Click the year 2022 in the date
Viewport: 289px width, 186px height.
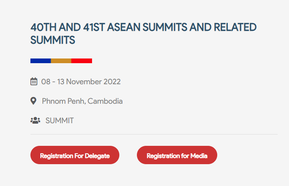112,82
